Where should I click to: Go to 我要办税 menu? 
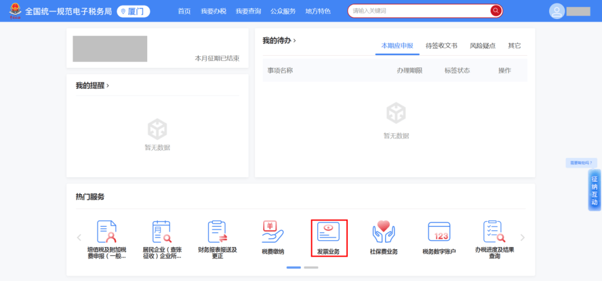[213, 11]
